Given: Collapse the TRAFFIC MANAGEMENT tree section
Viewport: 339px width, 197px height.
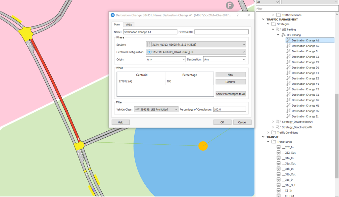Looking at the screenshot, I should coord(263,19).
